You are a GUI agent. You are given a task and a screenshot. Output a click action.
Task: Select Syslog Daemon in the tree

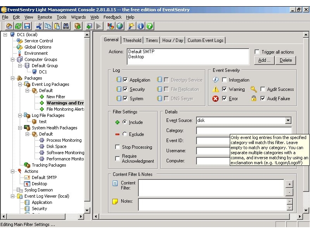38,190
